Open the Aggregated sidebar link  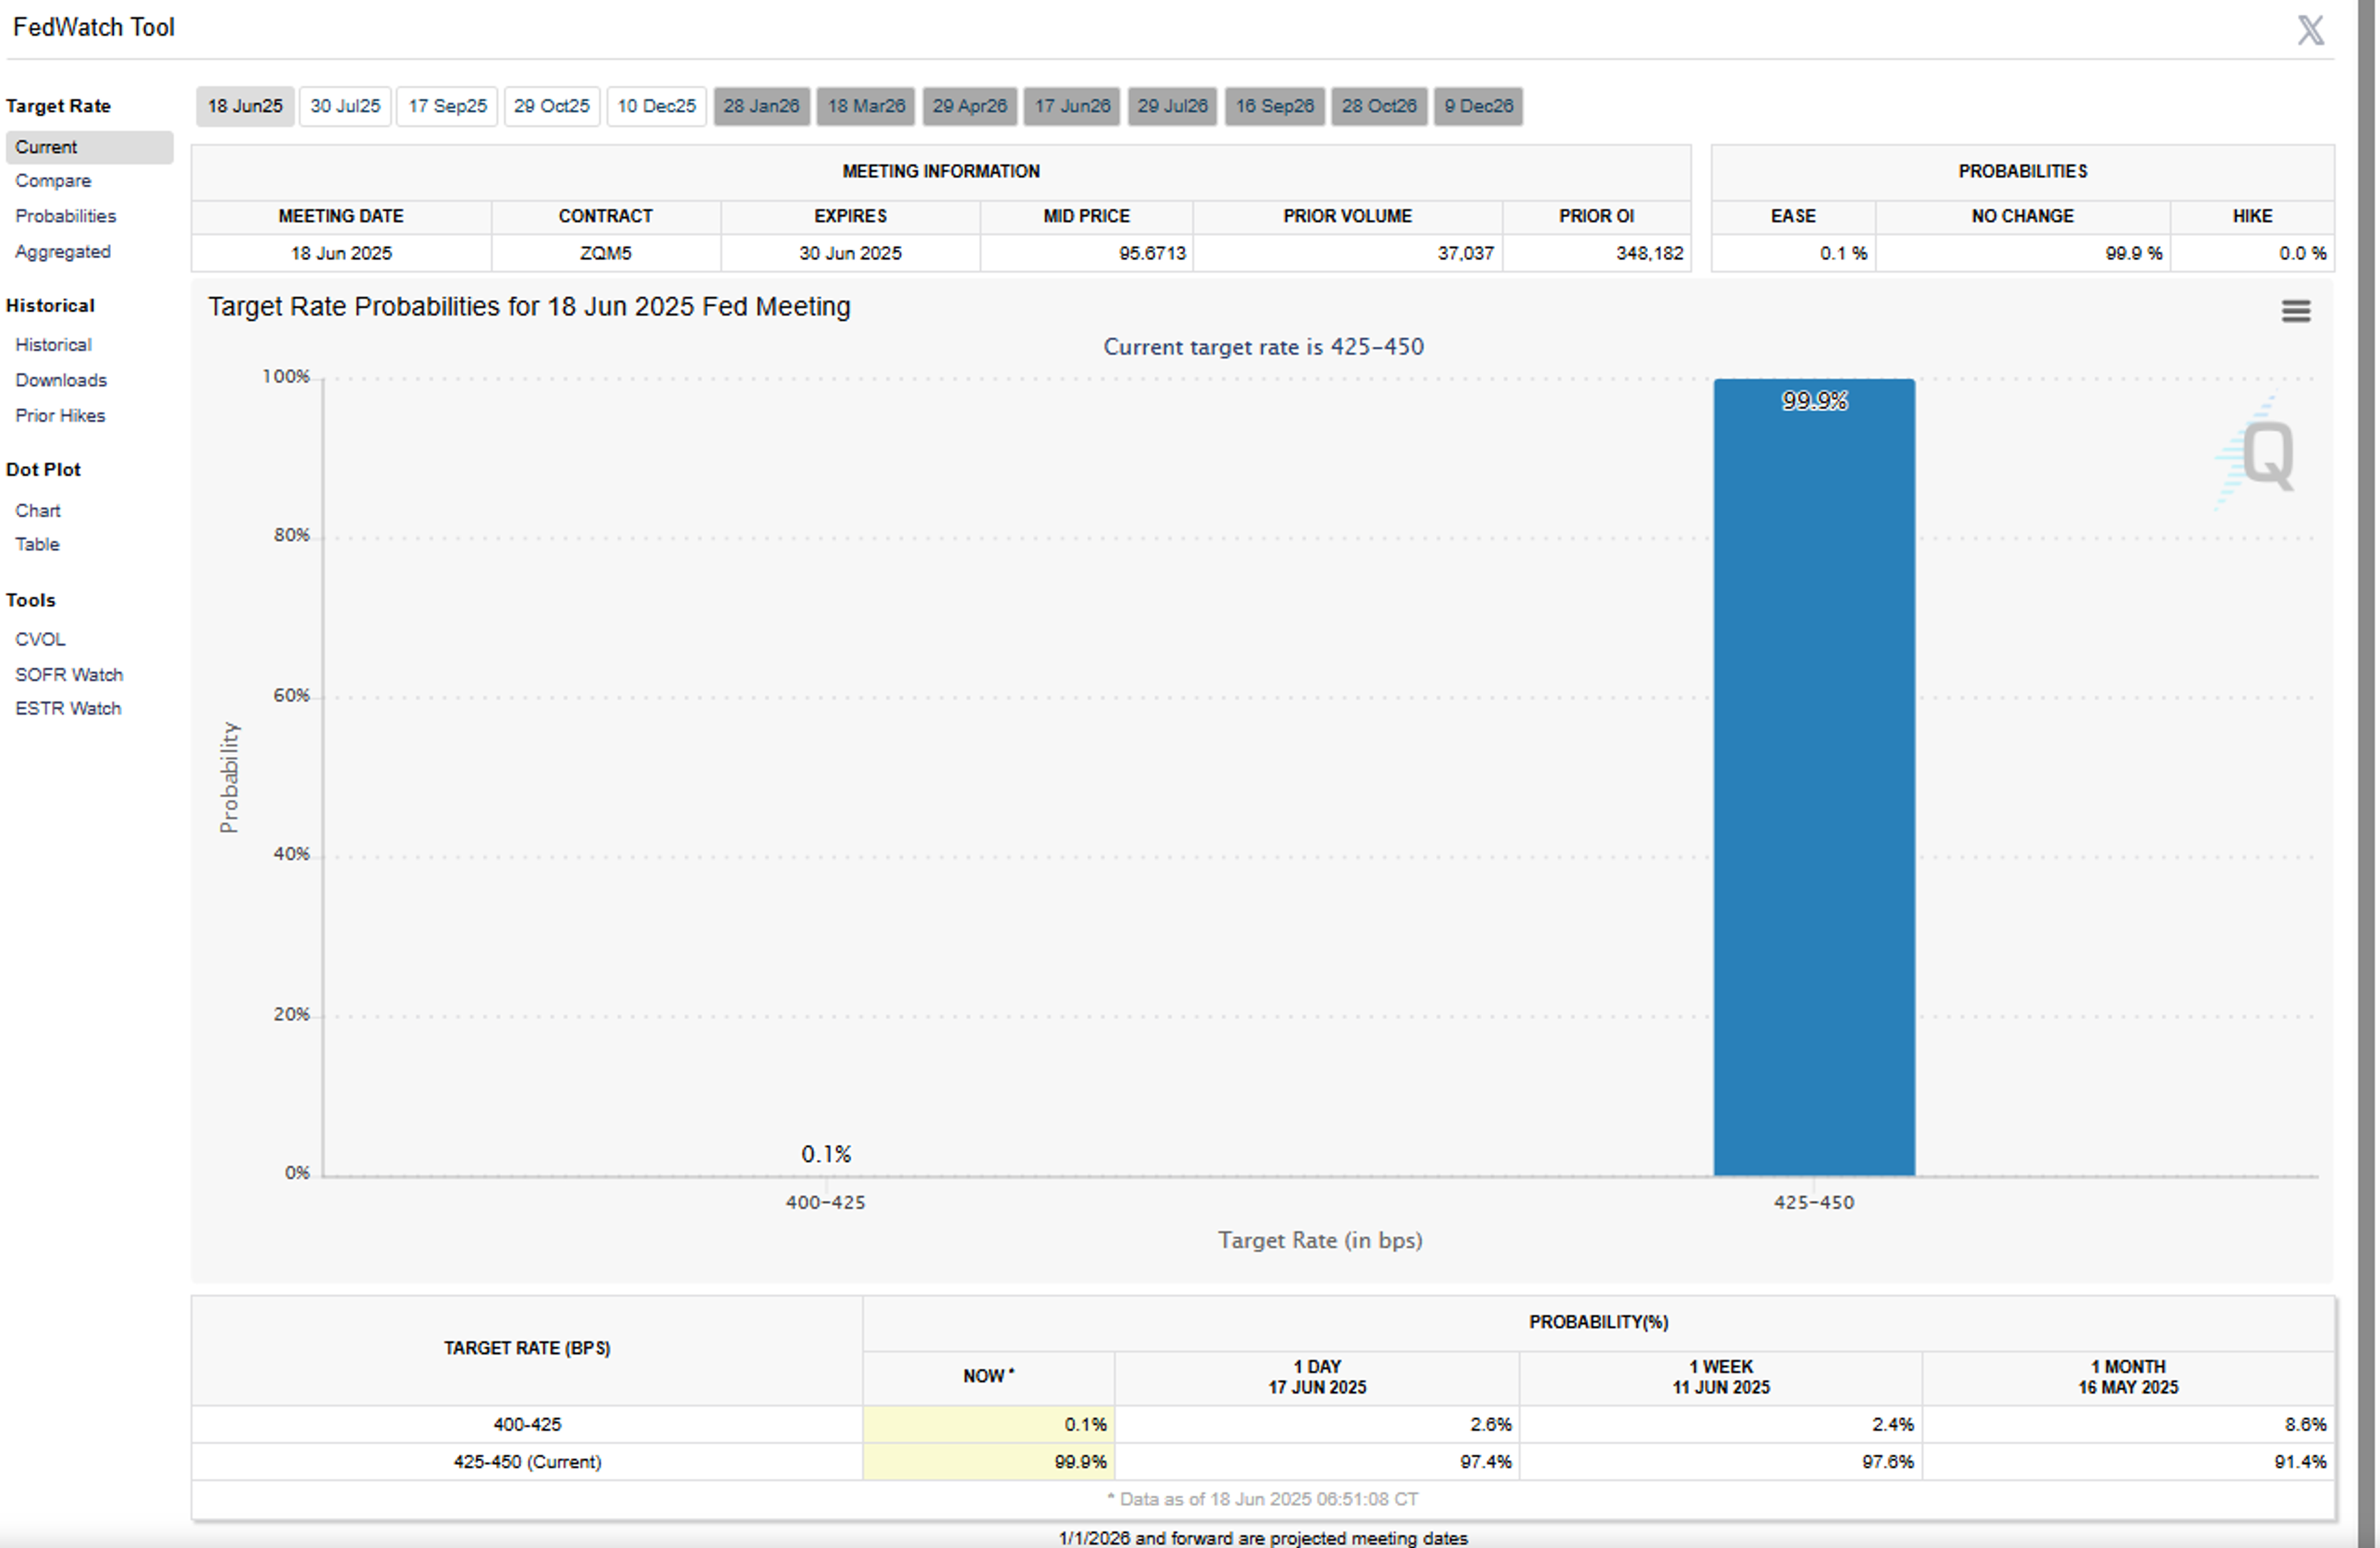(62, 252)
